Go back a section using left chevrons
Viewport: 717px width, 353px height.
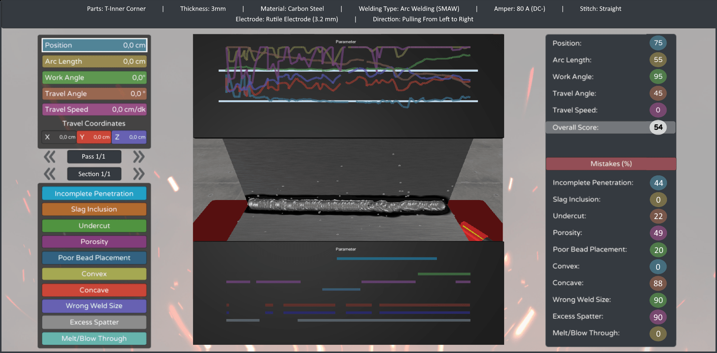pos(50,174)
